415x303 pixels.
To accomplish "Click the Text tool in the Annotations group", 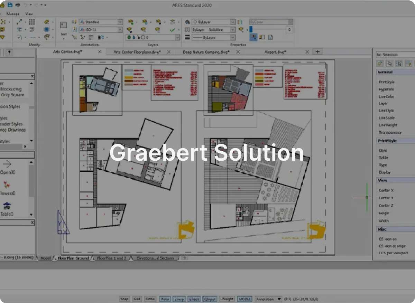I will pos(64,29).
